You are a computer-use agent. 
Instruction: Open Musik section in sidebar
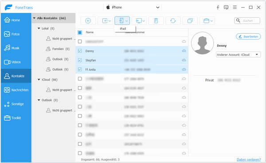(16, 48)
